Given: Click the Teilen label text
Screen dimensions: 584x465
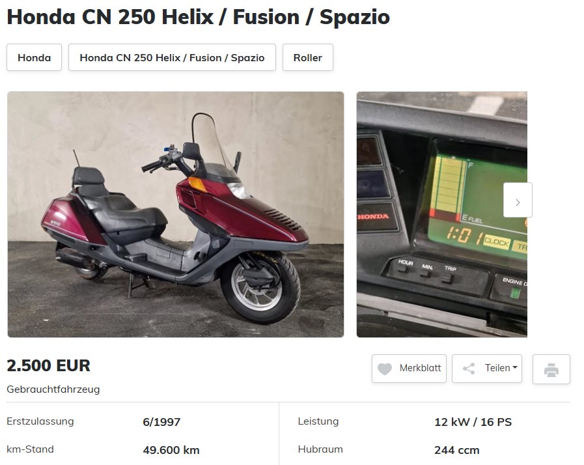Looking at the screenshot, I should click(x=497, y=368).
